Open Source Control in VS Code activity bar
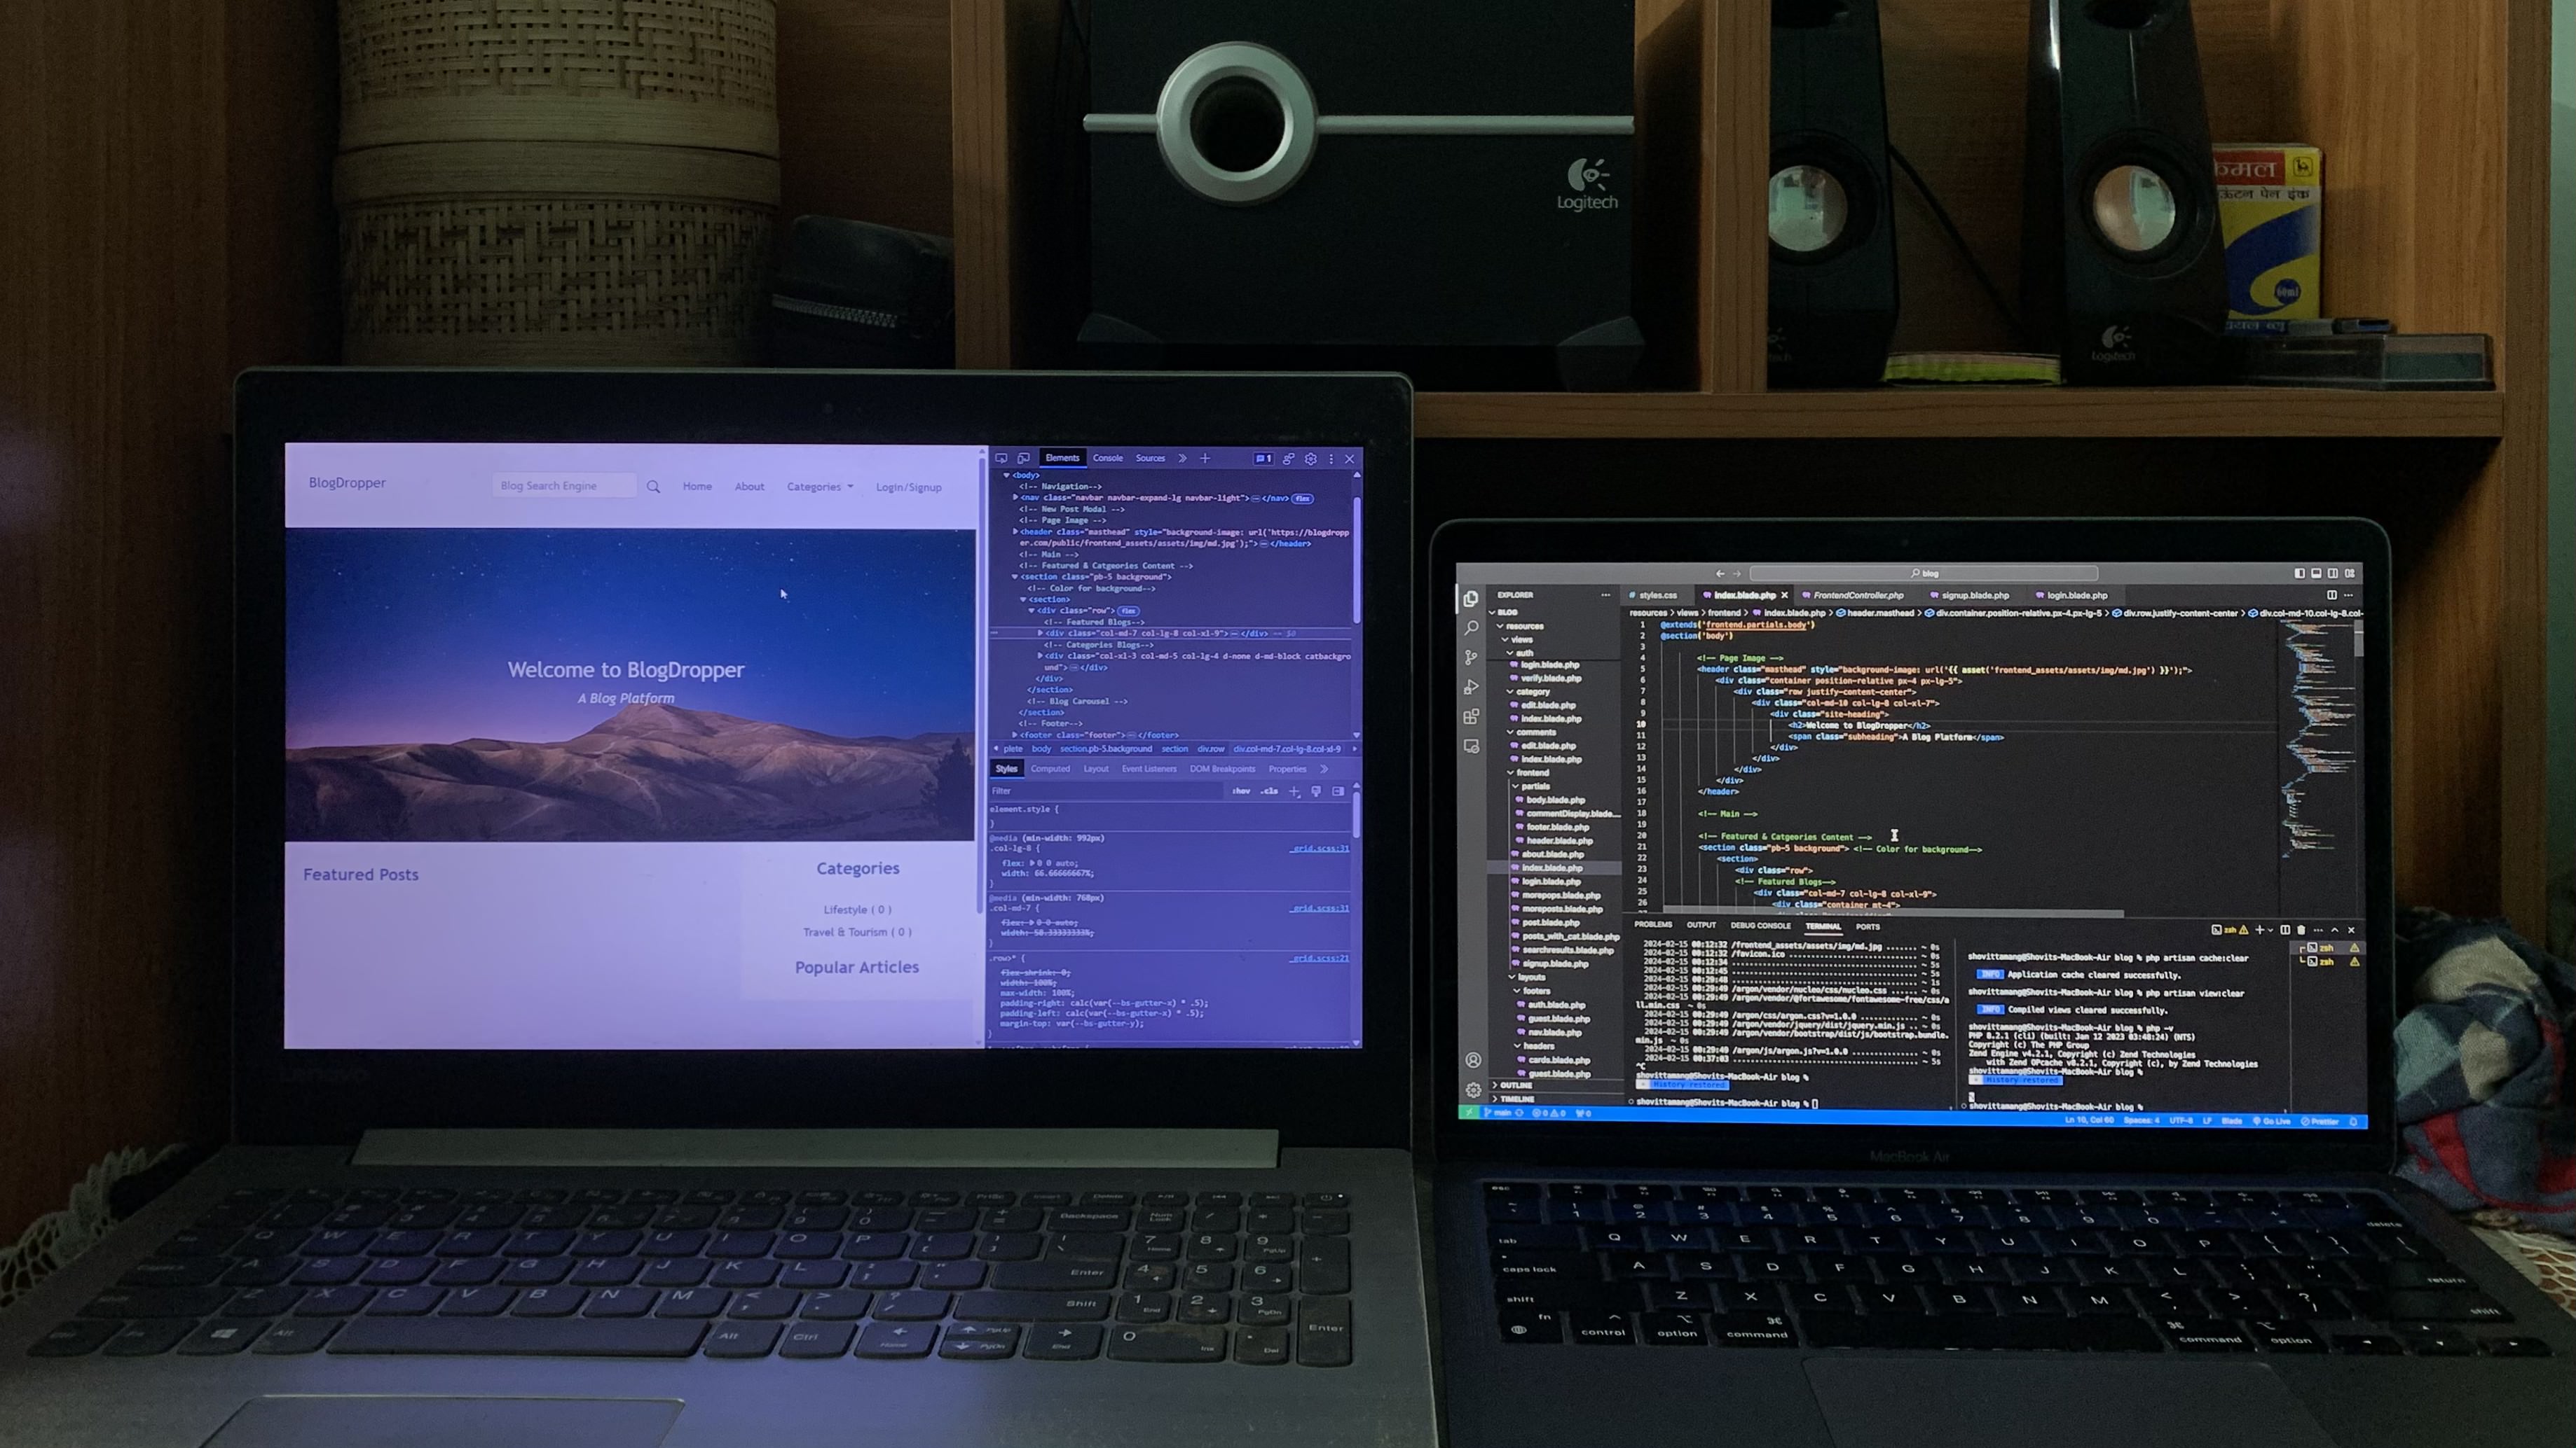The image size is (2576, 1448). [x=1471, y=657]
